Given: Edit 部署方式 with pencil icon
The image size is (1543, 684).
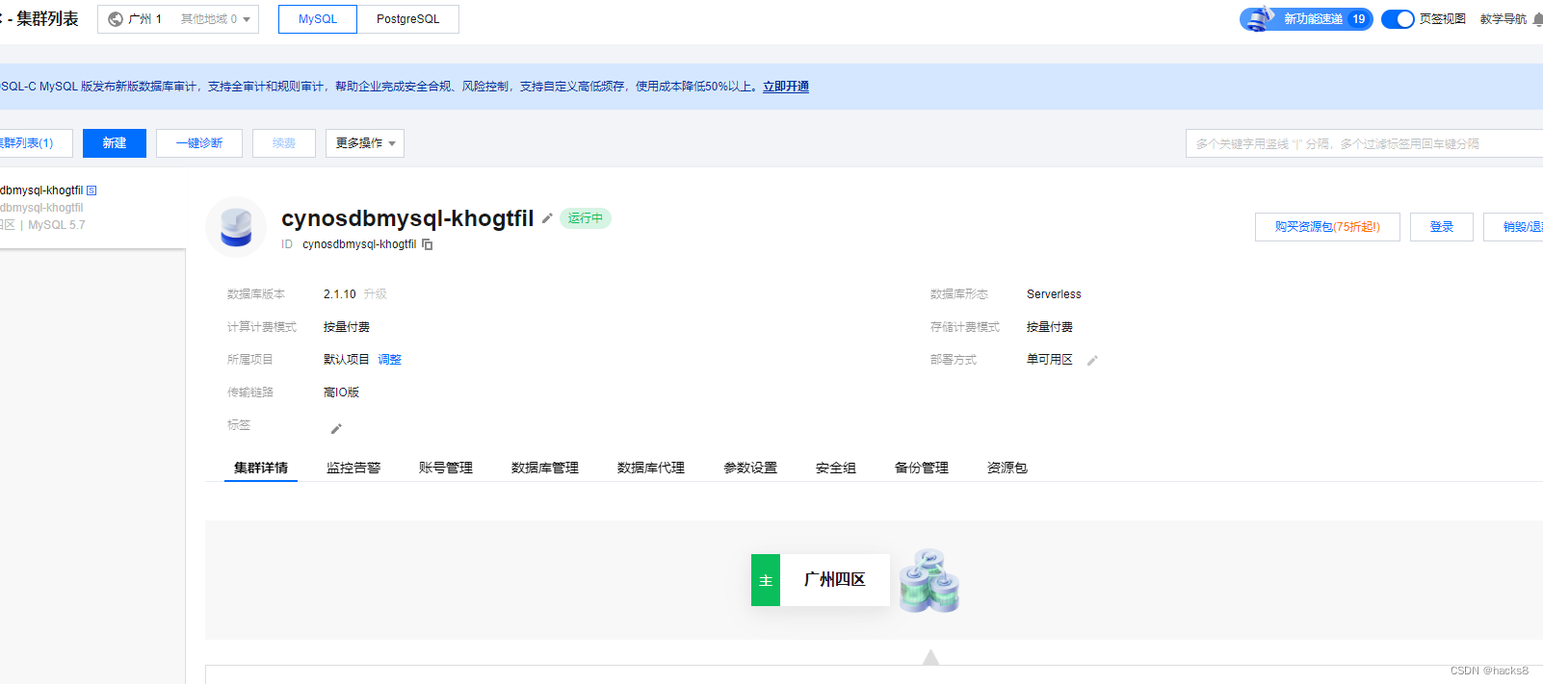Looking at the screenshot, I should [1092, 361].
